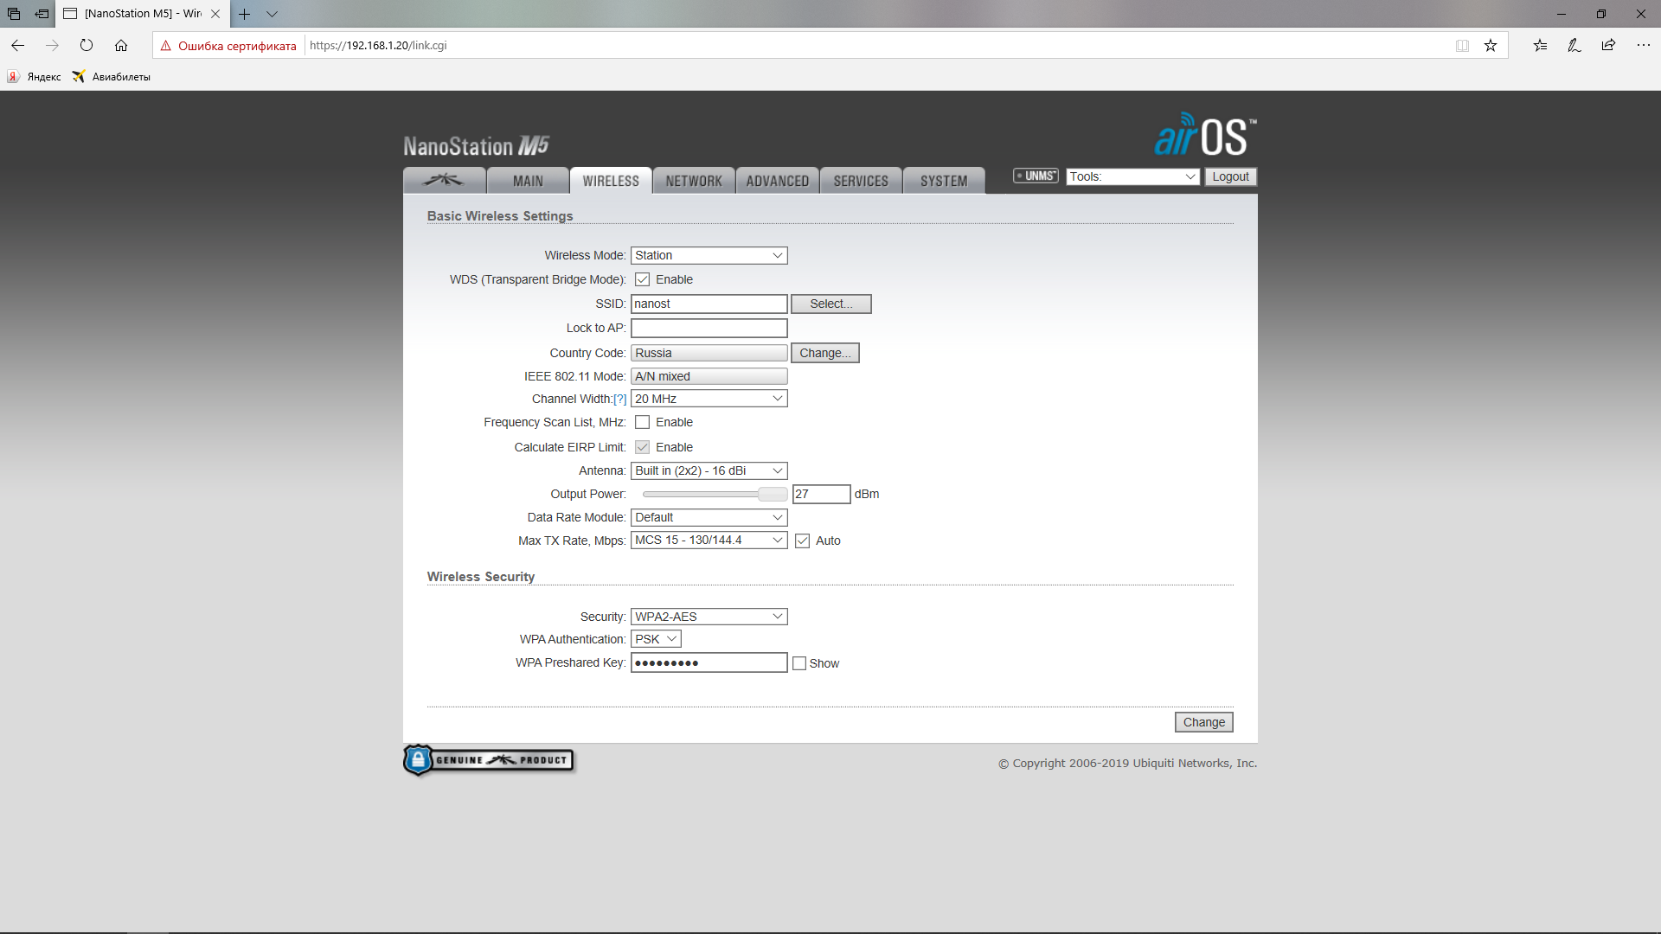
Task: Click the Logout button
Action: coord(1230,176)
